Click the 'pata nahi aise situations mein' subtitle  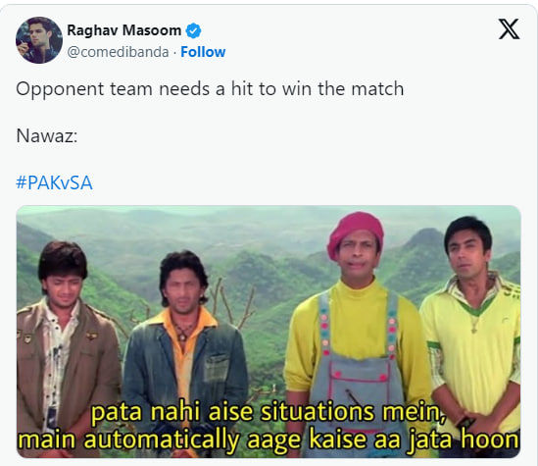pos(269,412)
